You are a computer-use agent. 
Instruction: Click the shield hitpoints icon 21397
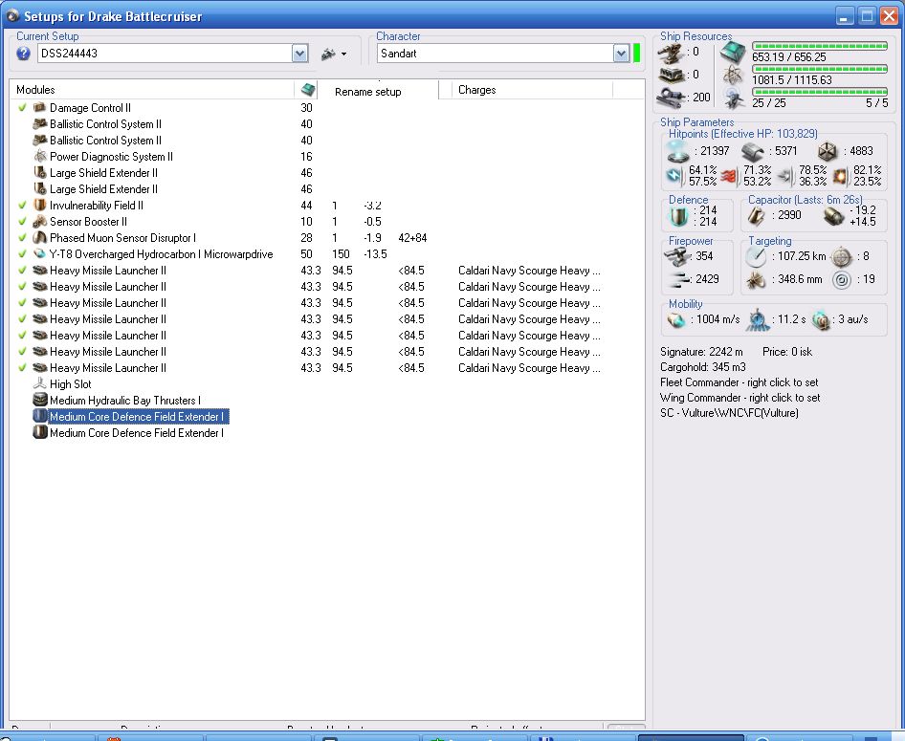click(677, 151)
